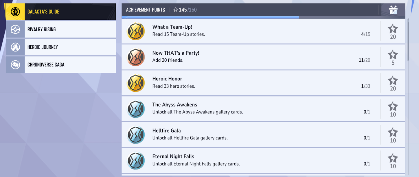Screen dimensions: 419x177
Task: Click Galacta's Guide yellow emblem icon
Action: tap(15, 12)
